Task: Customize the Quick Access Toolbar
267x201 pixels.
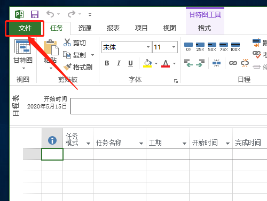Action: pyautogui.click(x=90, y=15)
